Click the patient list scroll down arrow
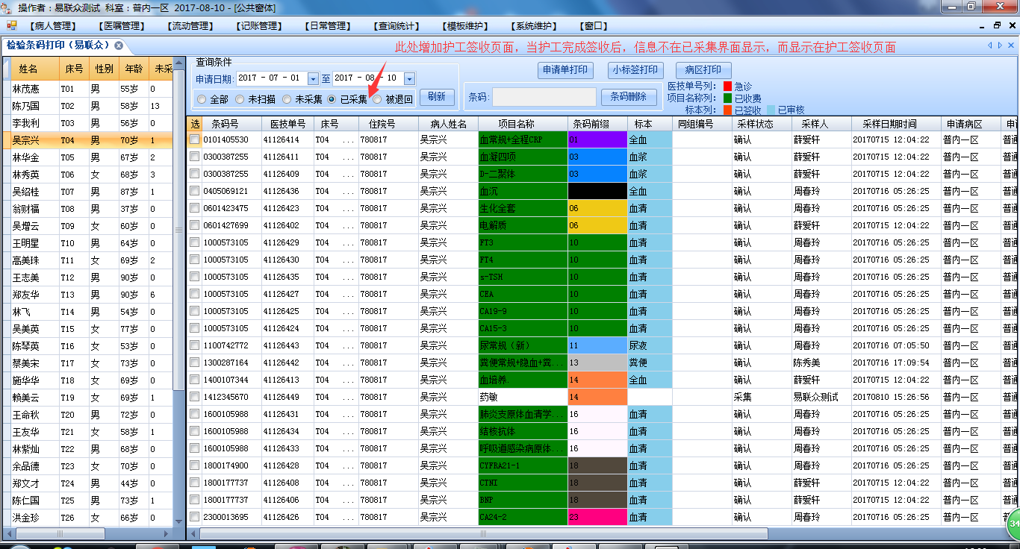This screenshot has width=1020, height=549. tap(178, 522)
